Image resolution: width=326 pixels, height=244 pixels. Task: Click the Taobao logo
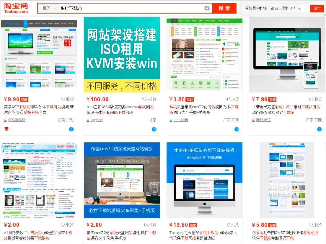(x=16, y=8)
